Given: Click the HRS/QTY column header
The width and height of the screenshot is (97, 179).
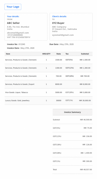Looking at the screenshot, I should pyautogui.click(x=46, y=54).
